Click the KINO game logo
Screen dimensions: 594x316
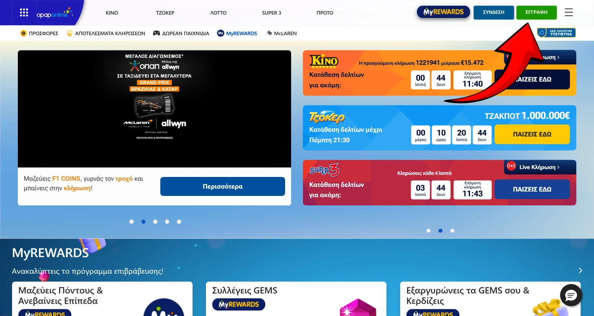pyautogui.click(x=324, y=61)
